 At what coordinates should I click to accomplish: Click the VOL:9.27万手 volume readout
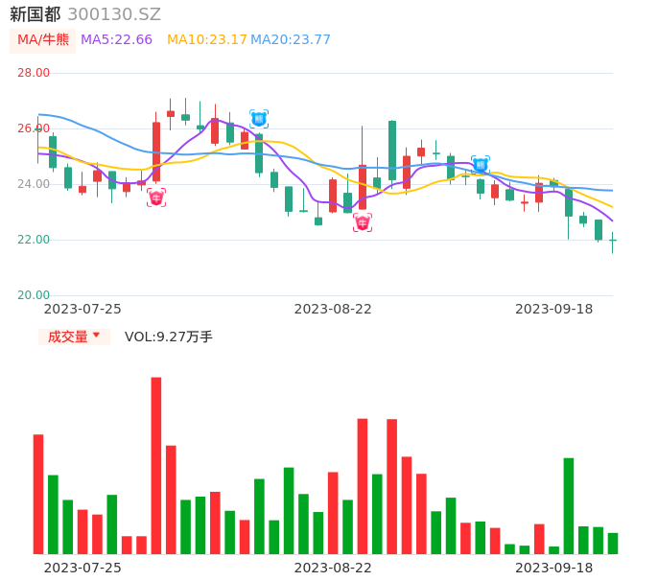[169, 337]
